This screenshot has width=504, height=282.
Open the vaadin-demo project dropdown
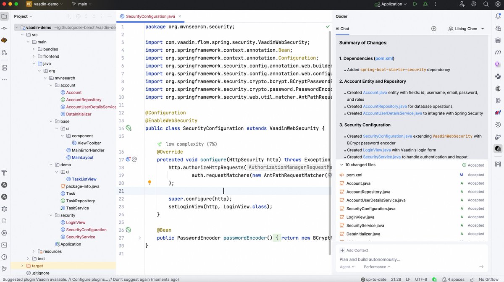[x=45, y=4]
